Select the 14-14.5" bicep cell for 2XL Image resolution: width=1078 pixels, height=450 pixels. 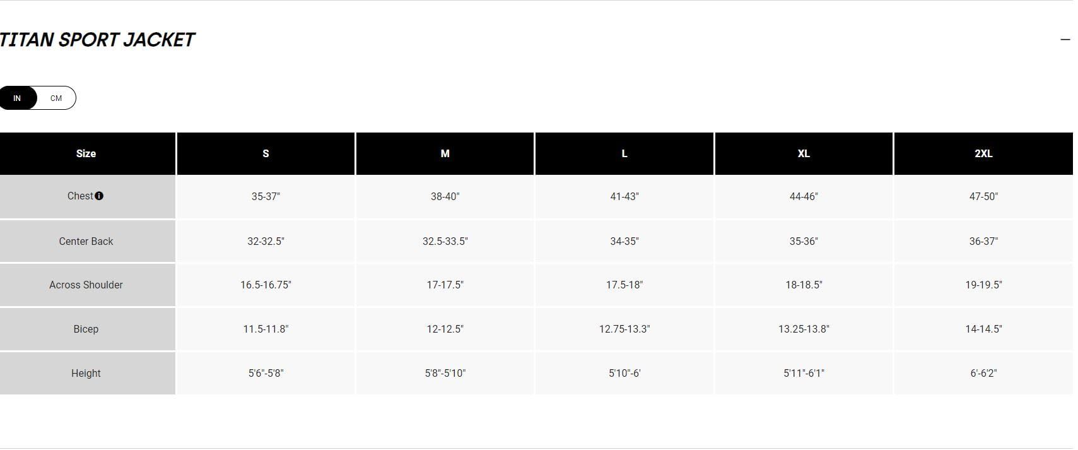(983, 329)
